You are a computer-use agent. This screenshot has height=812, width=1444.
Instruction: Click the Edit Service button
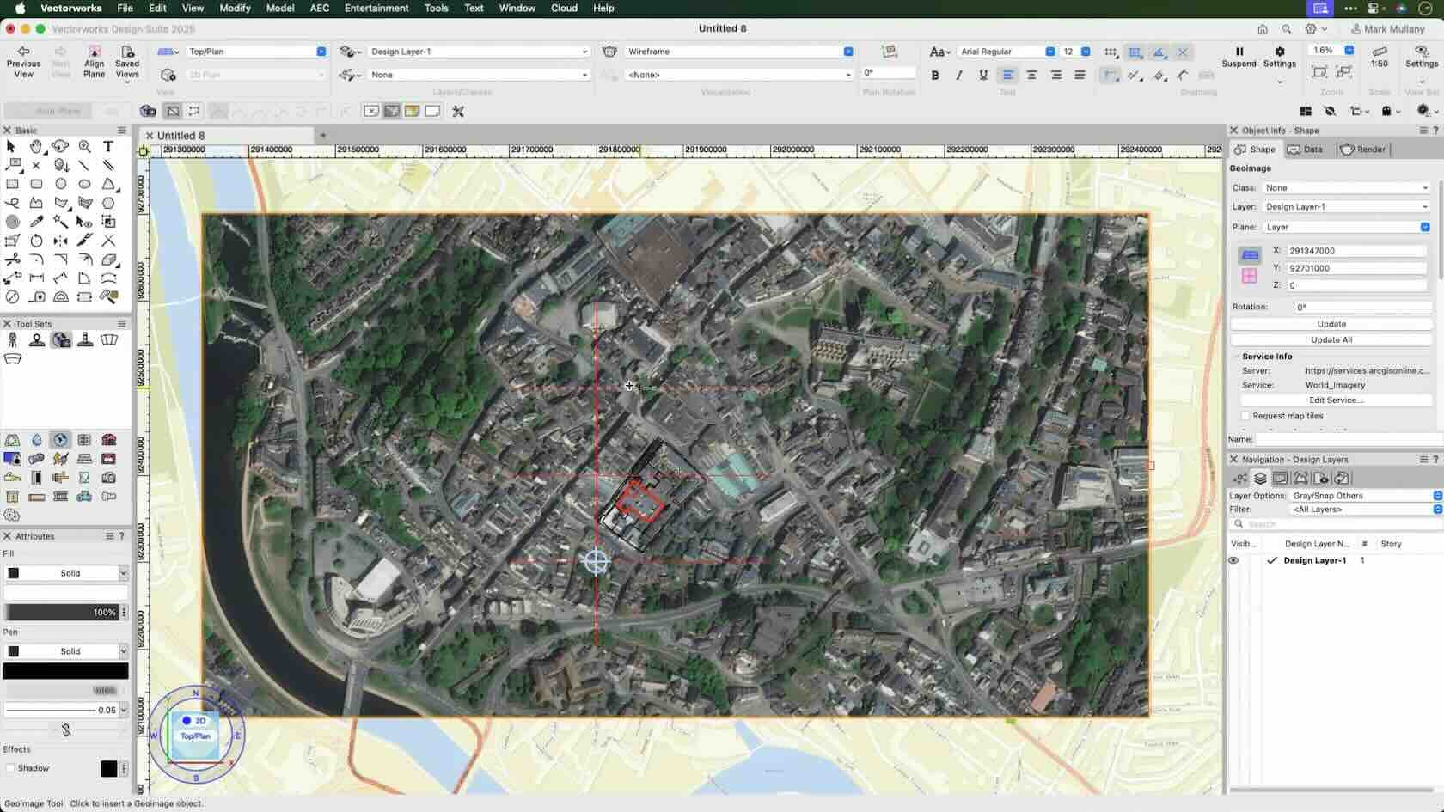1337,400
